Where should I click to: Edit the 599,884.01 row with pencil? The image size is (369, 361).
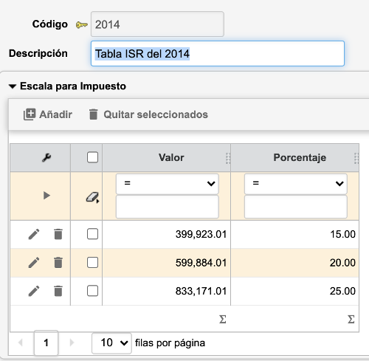[x=34, y=263]
